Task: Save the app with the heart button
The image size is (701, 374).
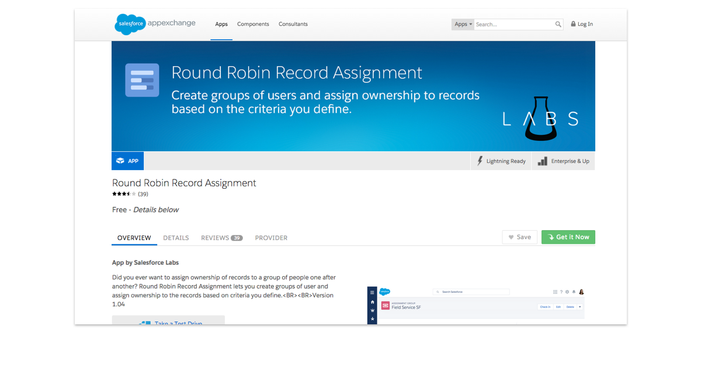Action: [x=519, y=237]
